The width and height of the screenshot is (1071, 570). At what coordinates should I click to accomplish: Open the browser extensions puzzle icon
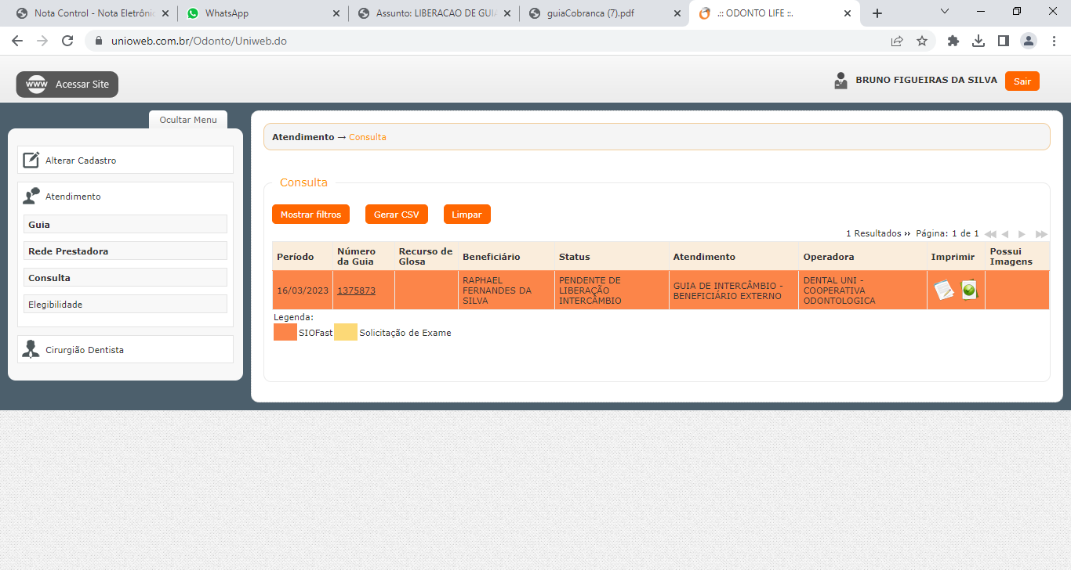pyautogui.click(x=953, y=41)
